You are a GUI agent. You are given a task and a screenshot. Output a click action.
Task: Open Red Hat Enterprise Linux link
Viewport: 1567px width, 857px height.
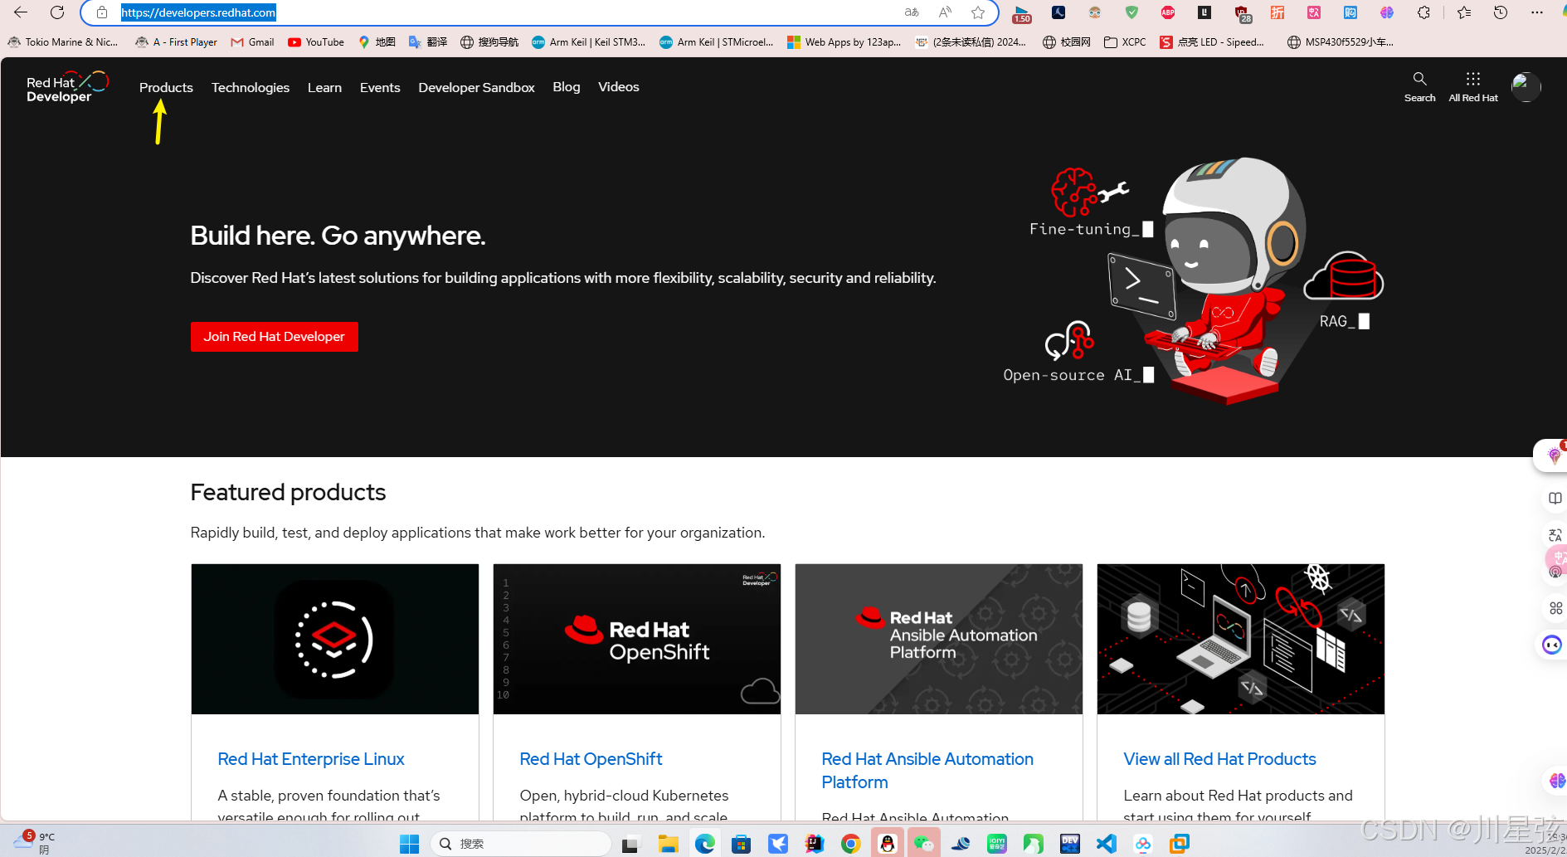coord(311,759)
